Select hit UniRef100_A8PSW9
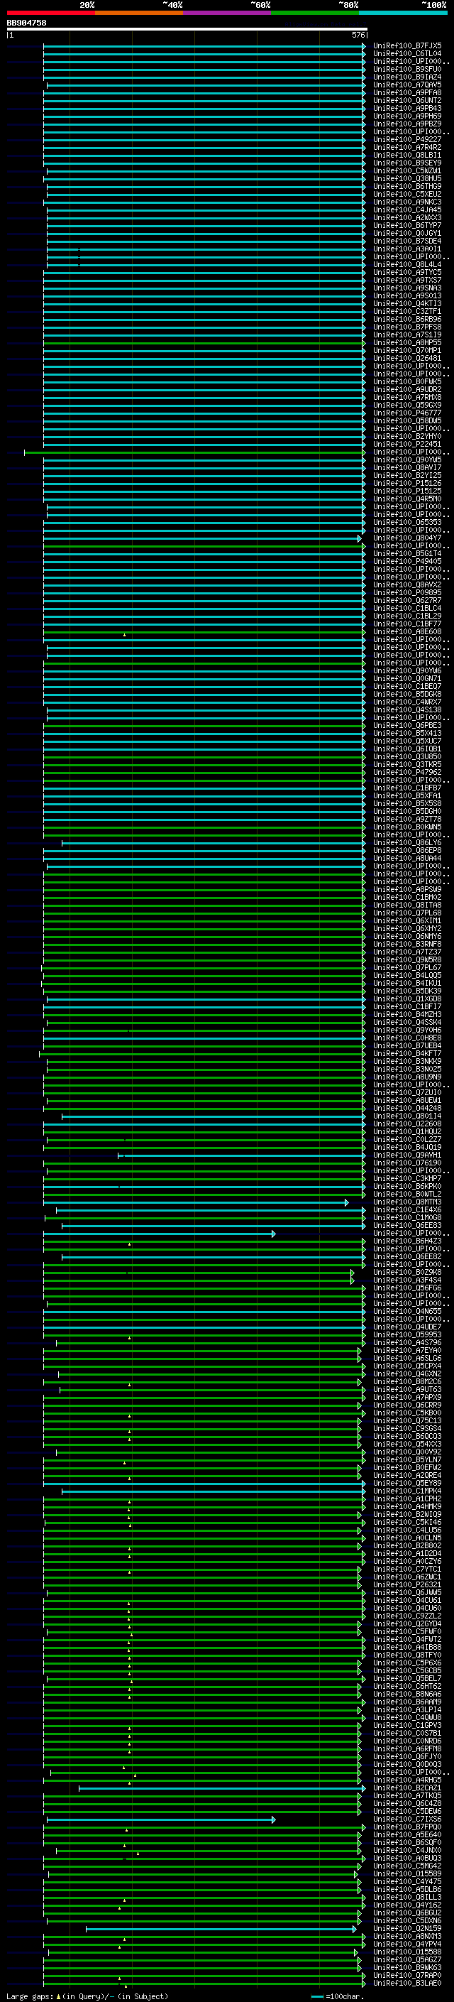The width and height of the screenshot is (454, 2002). [x=407, y=889]
